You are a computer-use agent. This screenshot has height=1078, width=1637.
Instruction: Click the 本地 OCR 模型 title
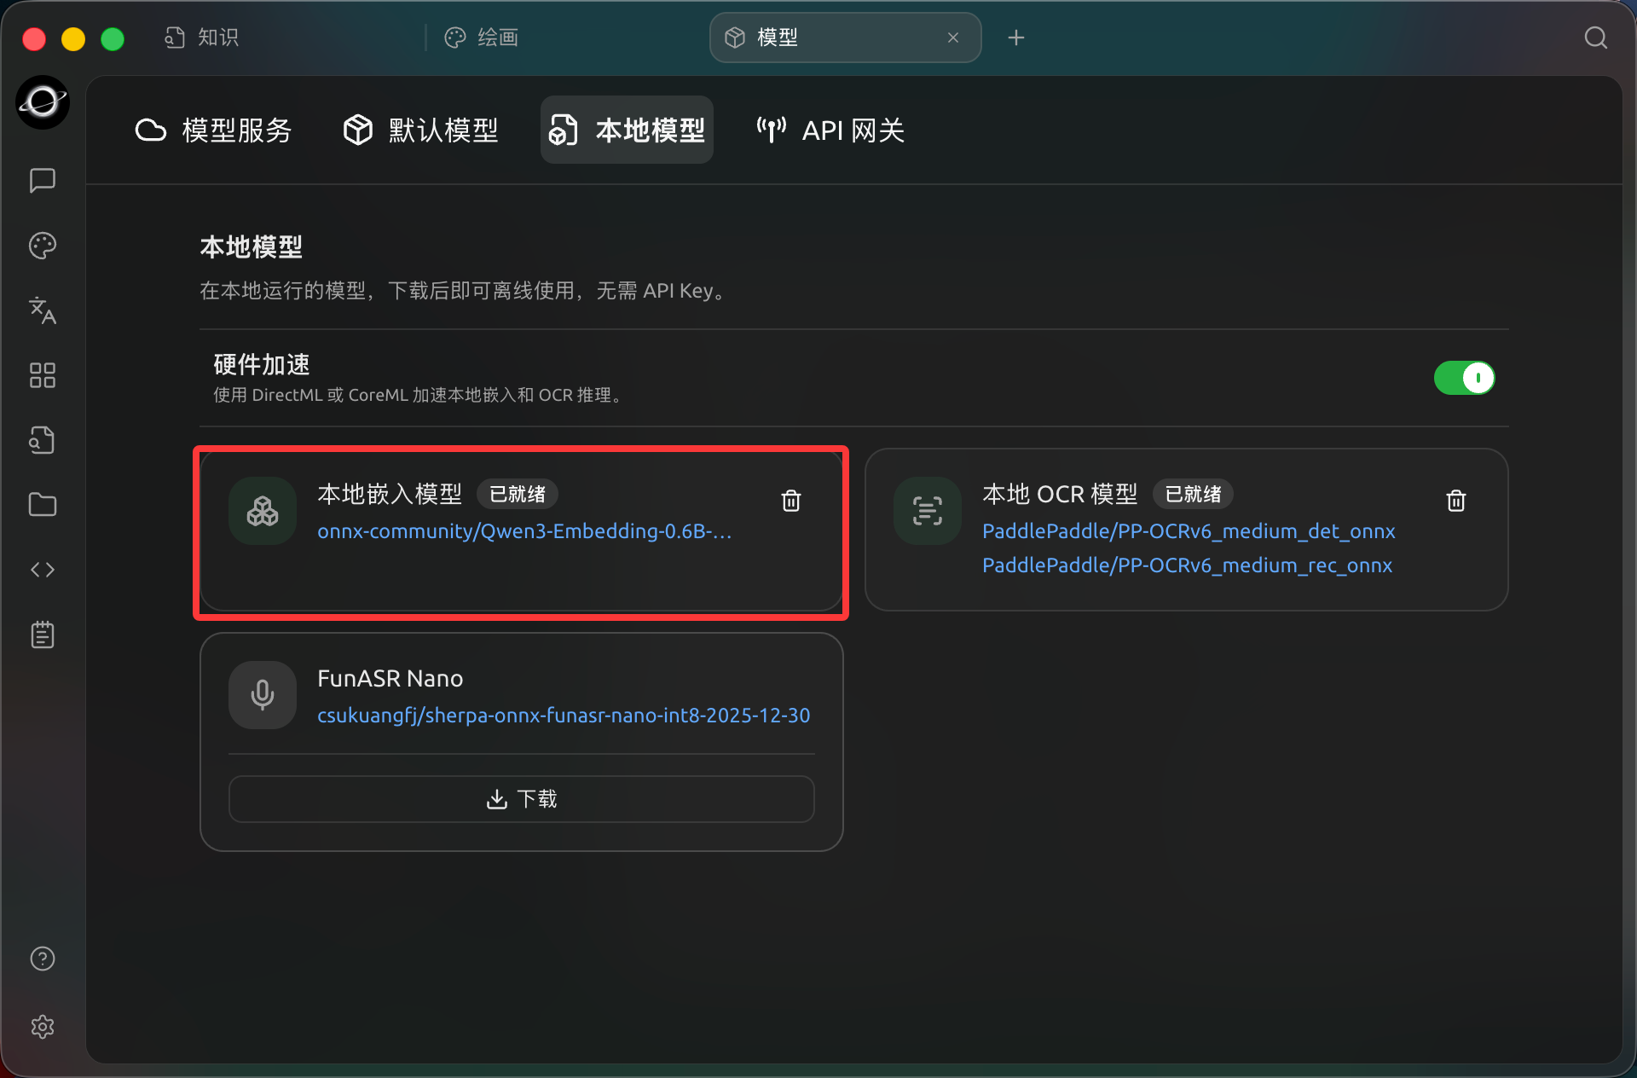1060,494
